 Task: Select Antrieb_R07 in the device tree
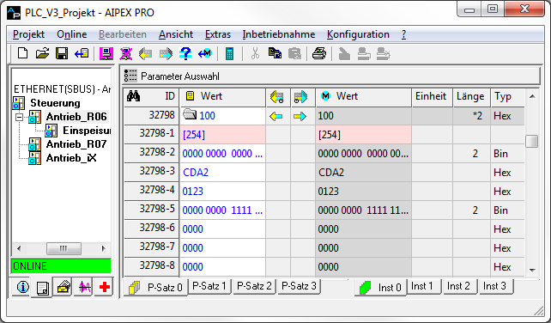76,144
